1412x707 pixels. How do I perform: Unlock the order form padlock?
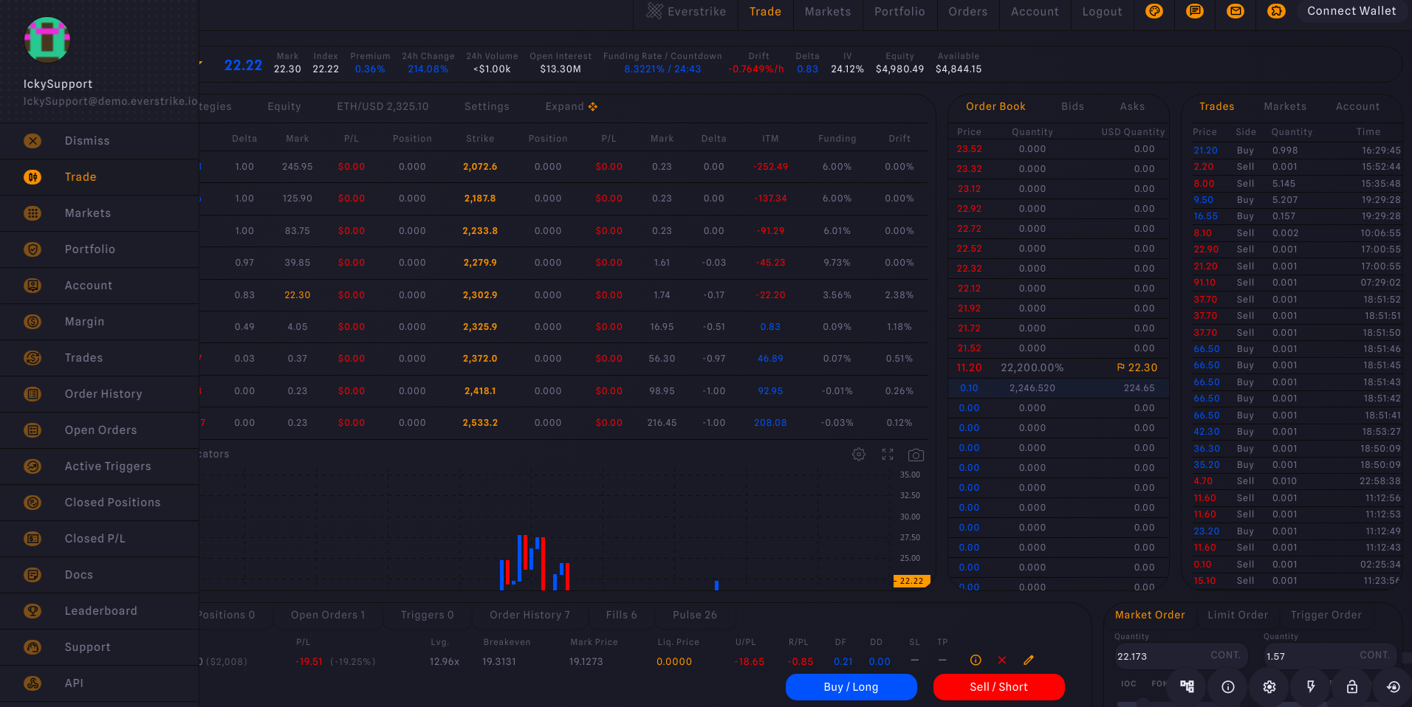(x=1351, y=687)
